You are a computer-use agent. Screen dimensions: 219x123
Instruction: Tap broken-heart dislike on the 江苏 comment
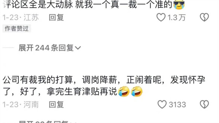[204, 17]
